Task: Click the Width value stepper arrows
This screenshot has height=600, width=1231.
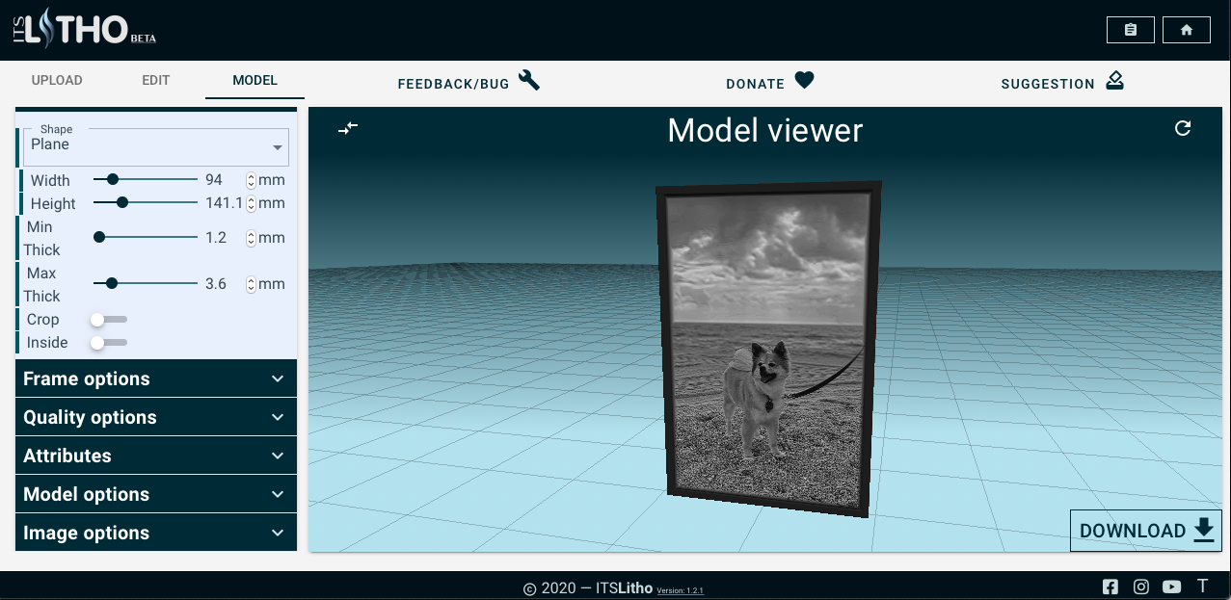Action: coord(251,180)
